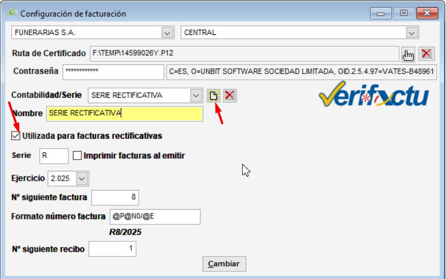Click the Formato número factura field
The image size is (446, 279).
tap(155, 217)
